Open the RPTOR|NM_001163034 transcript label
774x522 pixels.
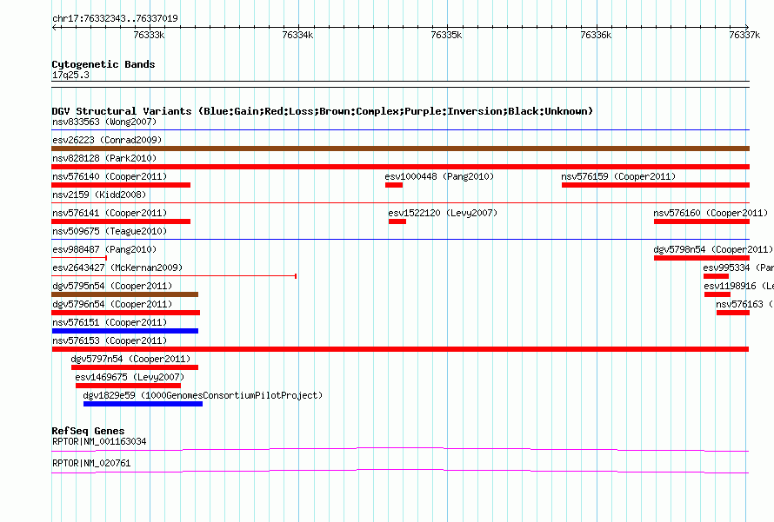pos(99,441)
